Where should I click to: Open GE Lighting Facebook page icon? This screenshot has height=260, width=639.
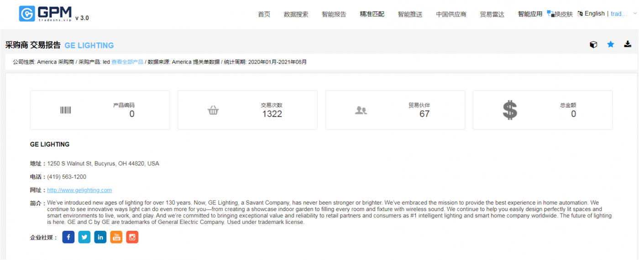68,237
